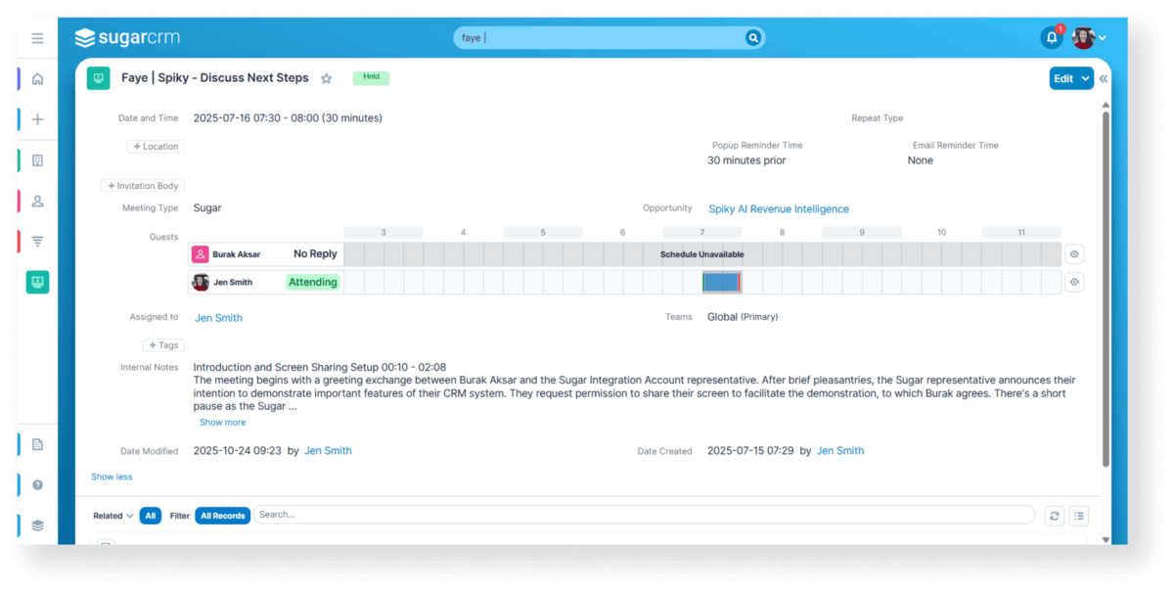
Task: Select the Contacts person icon in sidebar
Action: (x=37, y=201)
